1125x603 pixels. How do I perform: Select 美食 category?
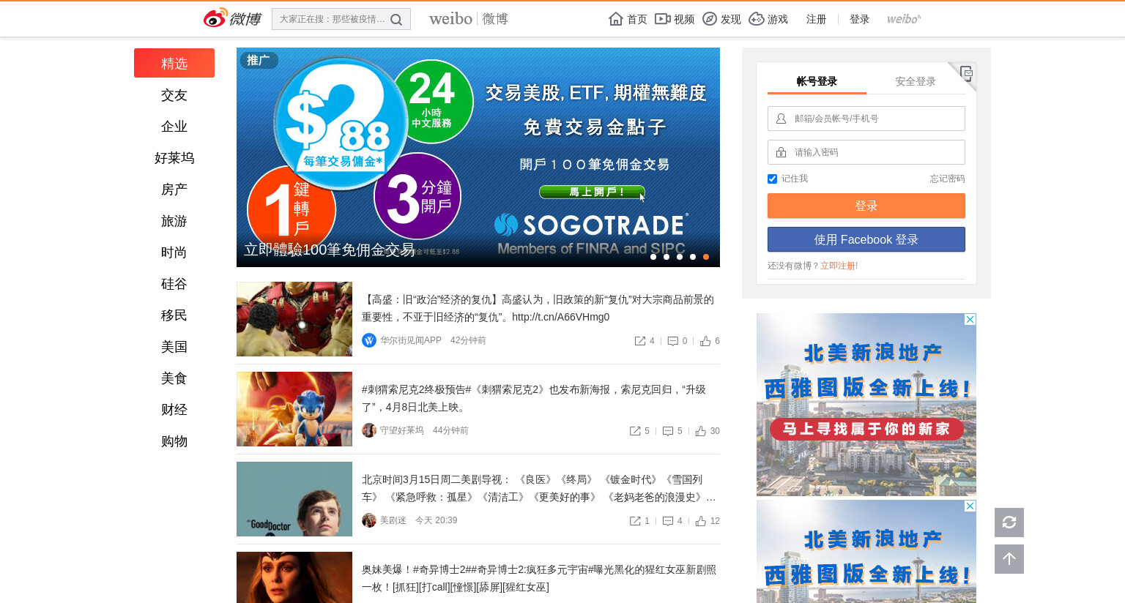coord(174,378)
